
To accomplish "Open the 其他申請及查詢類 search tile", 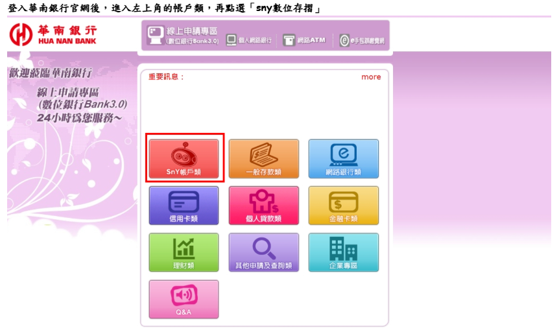I will coord(263,252).
